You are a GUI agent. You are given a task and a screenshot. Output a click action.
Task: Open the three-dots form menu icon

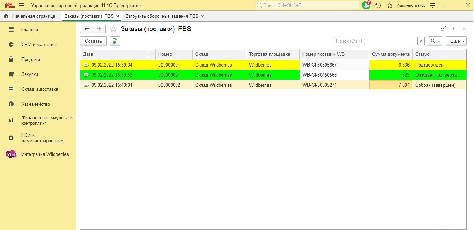tap(454, 29)
